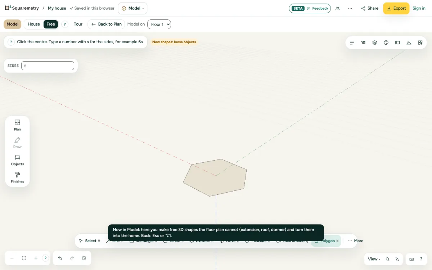Open the history clock icon
The image size is (432, 270).
pyautogui.click(x=84, y=258)
